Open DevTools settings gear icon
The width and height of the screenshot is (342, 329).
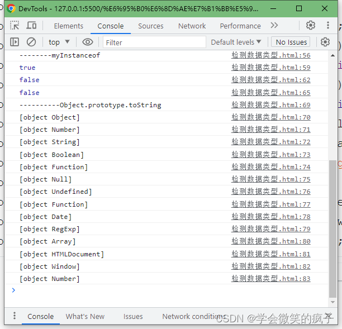[x=310, y=25]
